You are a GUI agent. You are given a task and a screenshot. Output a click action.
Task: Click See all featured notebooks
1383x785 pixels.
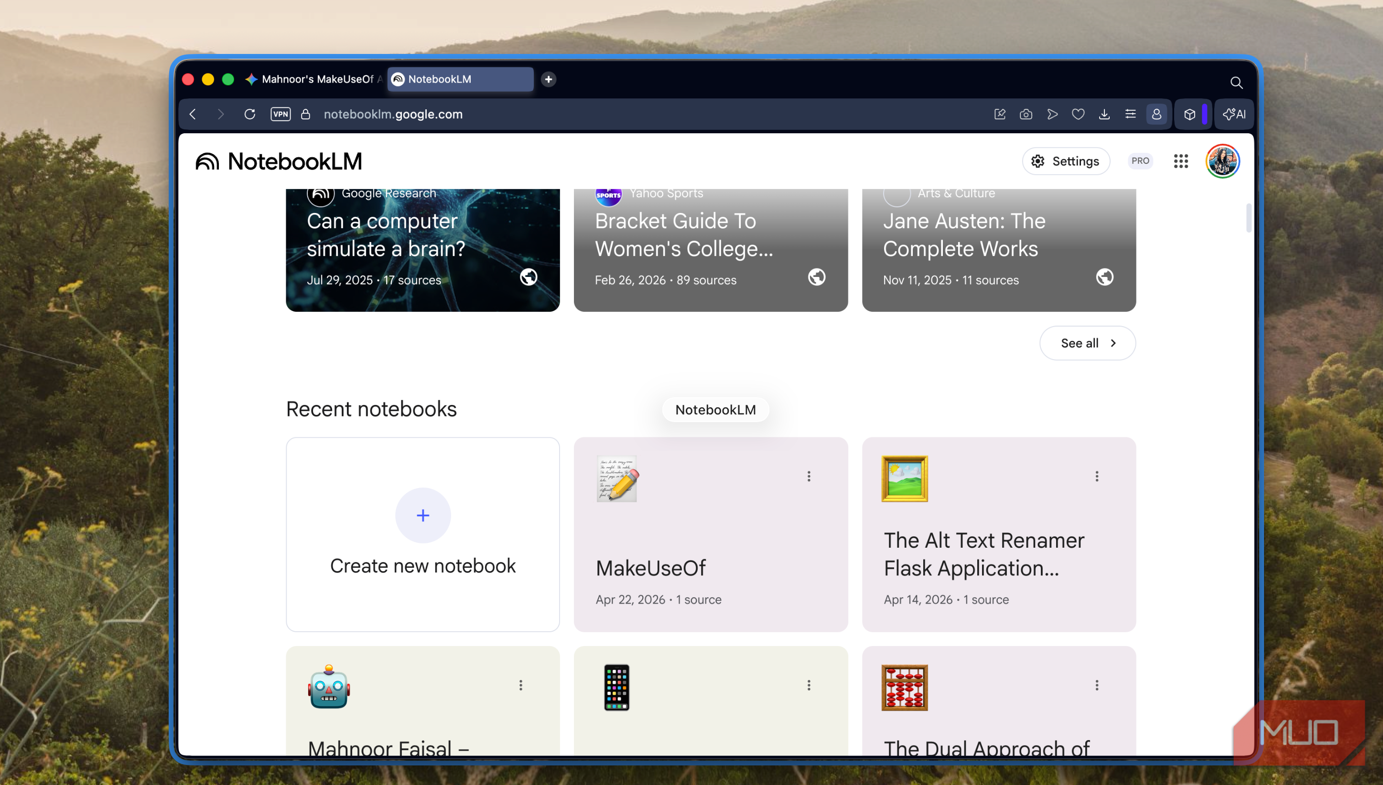[x=1087, y=343]
